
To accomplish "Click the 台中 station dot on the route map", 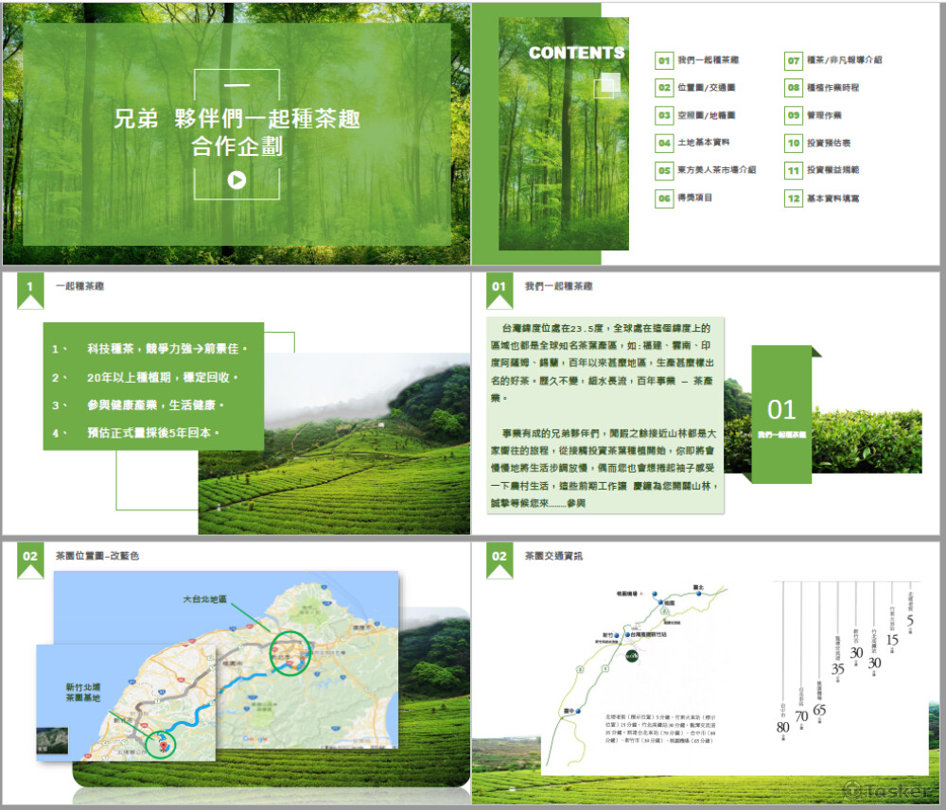I will pos(578,711).
